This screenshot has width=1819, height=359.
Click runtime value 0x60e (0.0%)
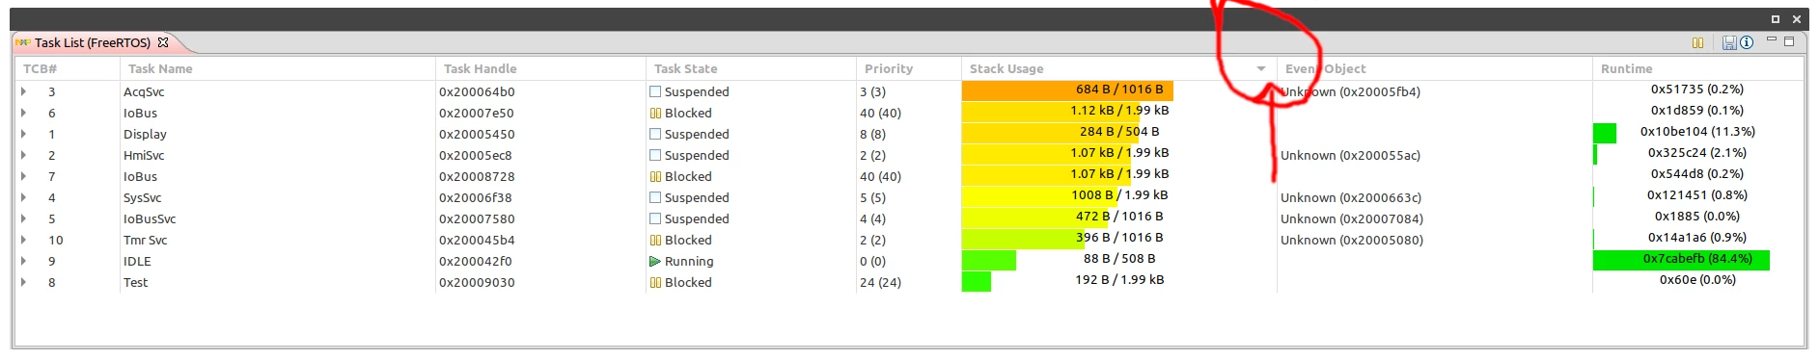[1697, 280]
